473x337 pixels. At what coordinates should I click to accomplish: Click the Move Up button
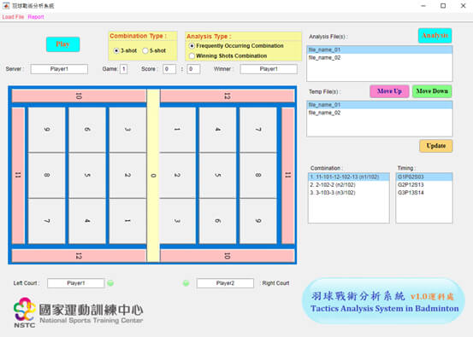pyautogui.click(x=389, y=91)
